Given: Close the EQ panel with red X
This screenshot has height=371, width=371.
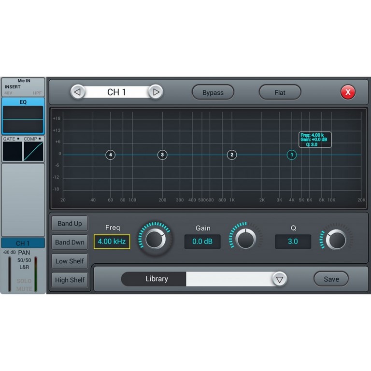Looking at the screenshot, I should (x=348, y=92).
